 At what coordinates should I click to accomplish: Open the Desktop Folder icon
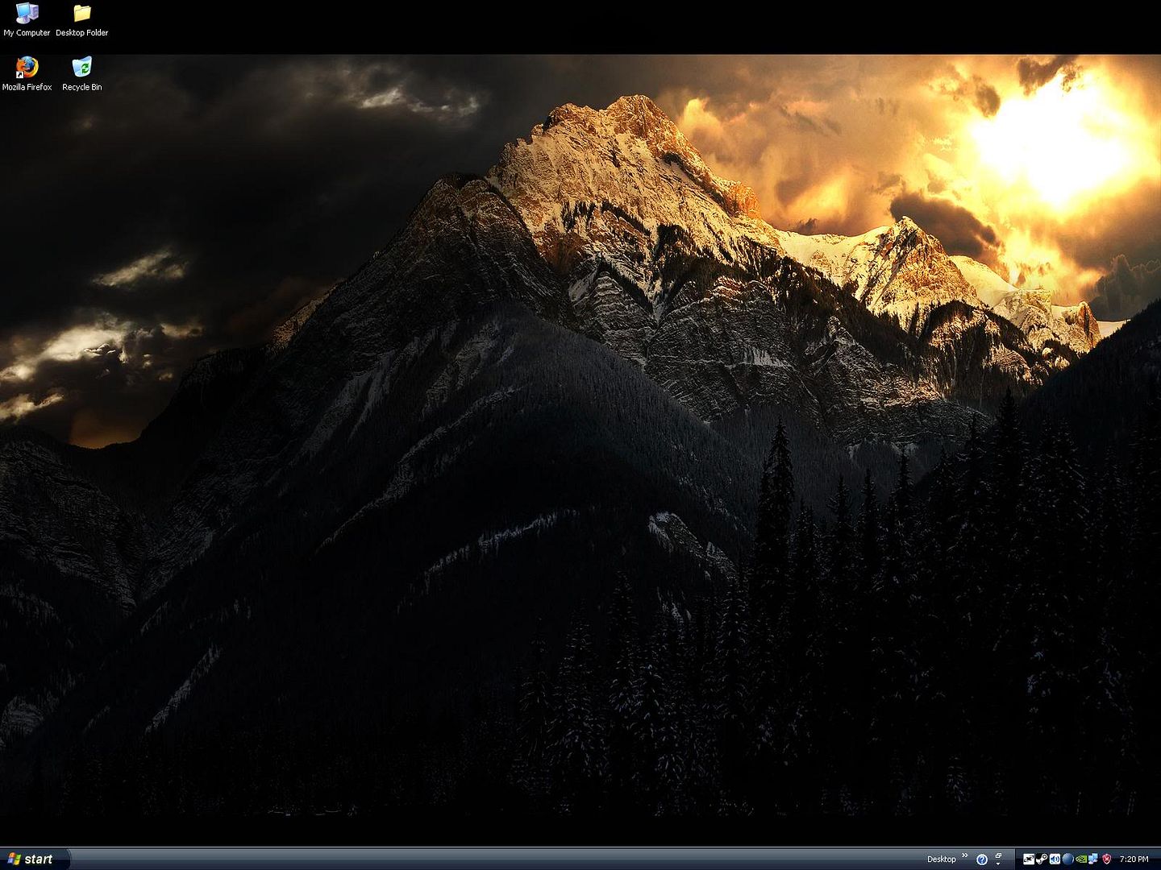81,14
